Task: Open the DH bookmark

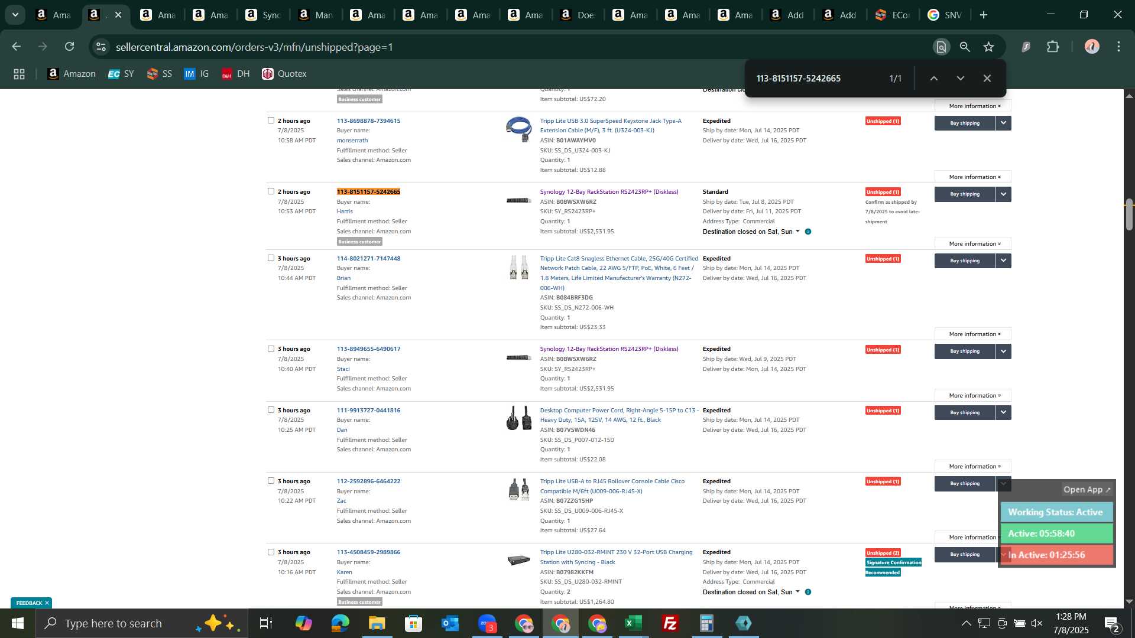Action: point(236,74)
